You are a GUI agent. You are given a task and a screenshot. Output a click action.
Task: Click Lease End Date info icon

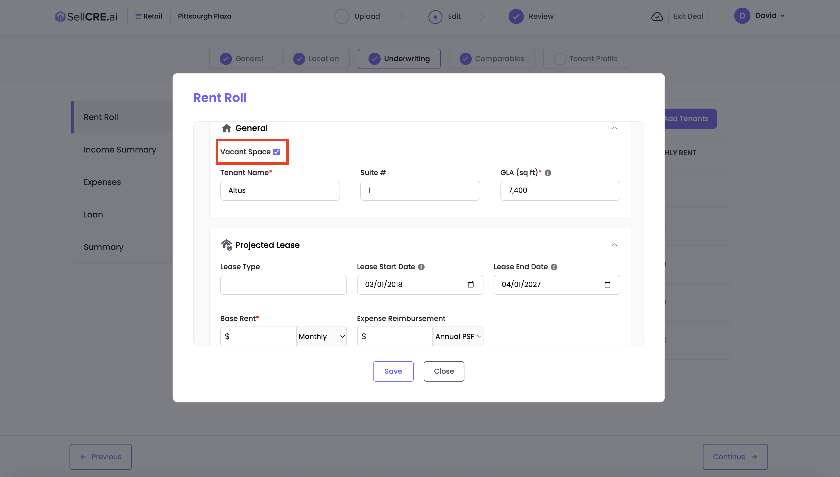click(x=554, y=267)
